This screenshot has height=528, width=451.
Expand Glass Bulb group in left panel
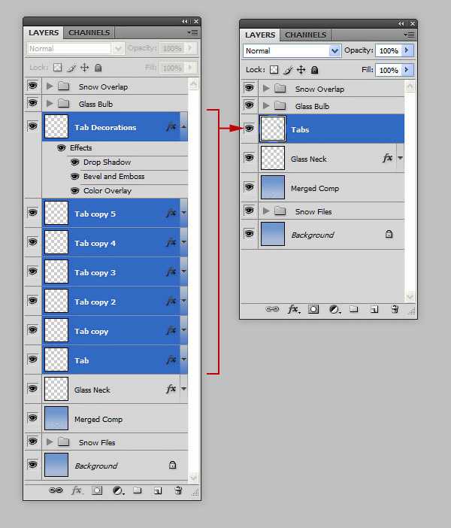pyautogui.click(x=50, y=103)
